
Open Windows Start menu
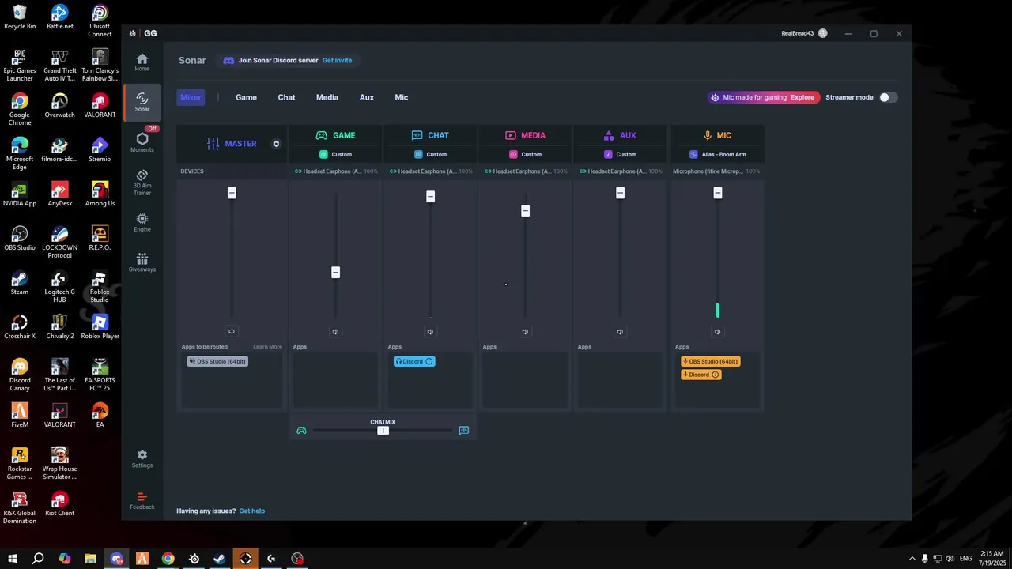[13, 559]
